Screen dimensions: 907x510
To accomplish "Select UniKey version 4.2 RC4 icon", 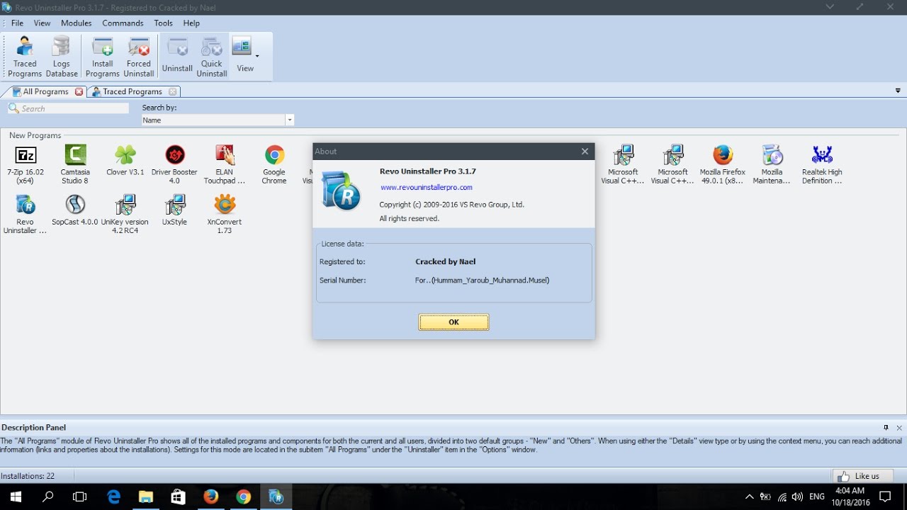I will tap(125, 215).
